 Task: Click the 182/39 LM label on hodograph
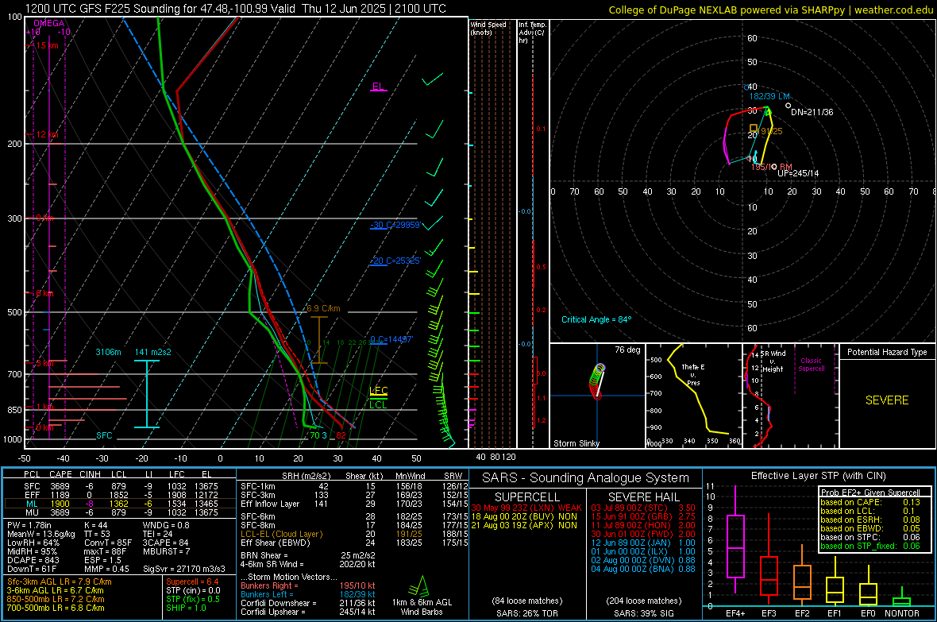769,96
